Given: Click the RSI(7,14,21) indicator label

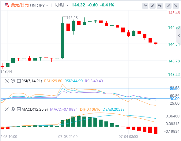Looking at the screenshot, I should 32,81.
